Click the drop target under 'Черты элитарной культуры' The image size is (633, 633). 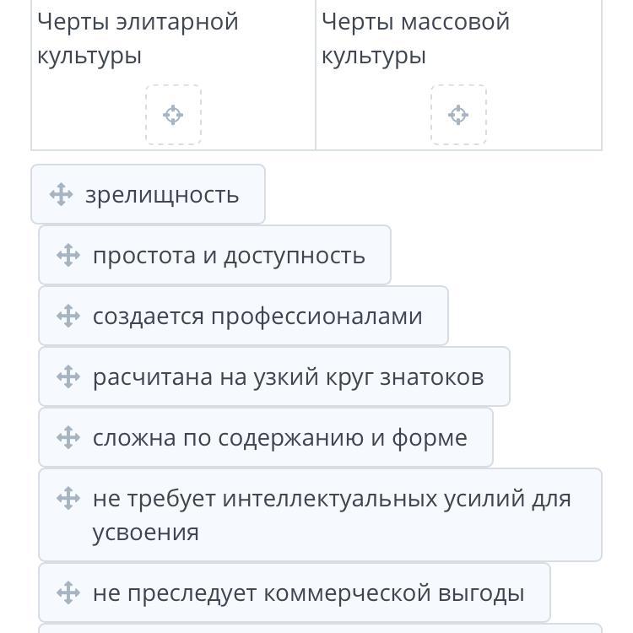tap(173, 115)
